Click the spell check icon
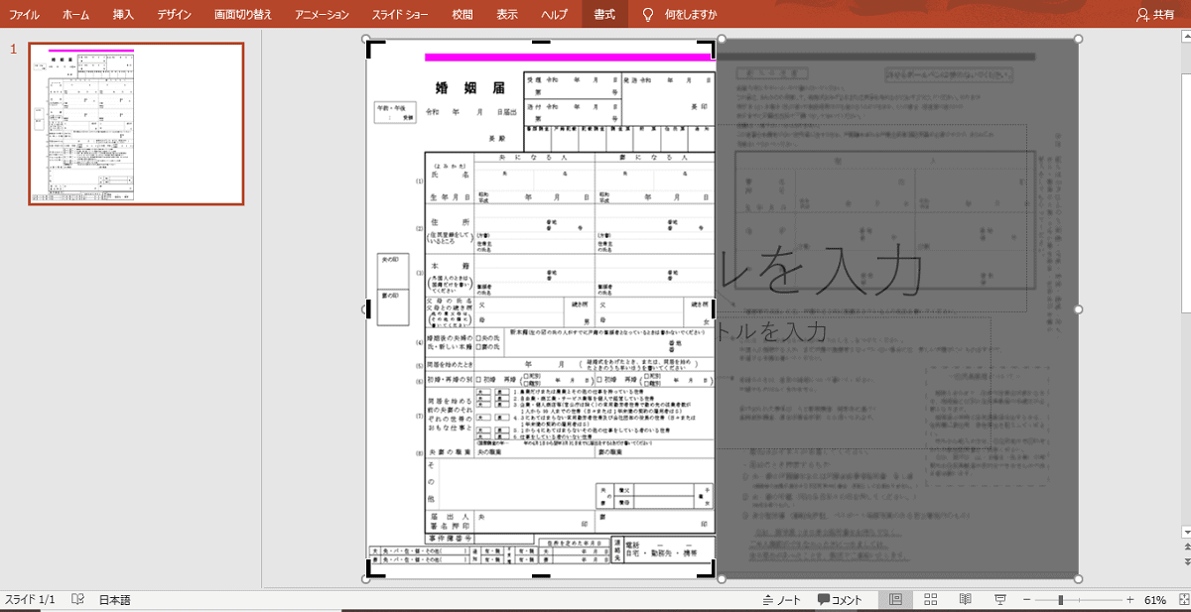 78,600
